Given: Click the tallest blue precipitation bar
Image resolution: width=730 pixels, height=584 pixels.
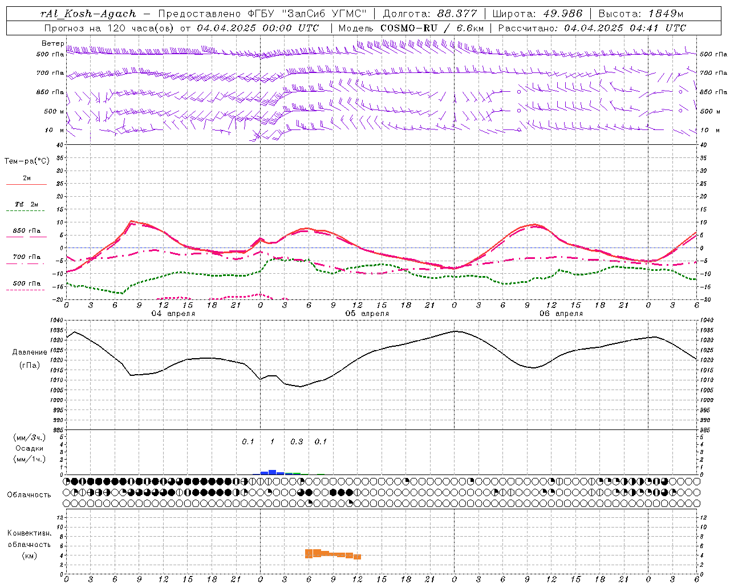Looking at the screenshot, I should [273, 472].
